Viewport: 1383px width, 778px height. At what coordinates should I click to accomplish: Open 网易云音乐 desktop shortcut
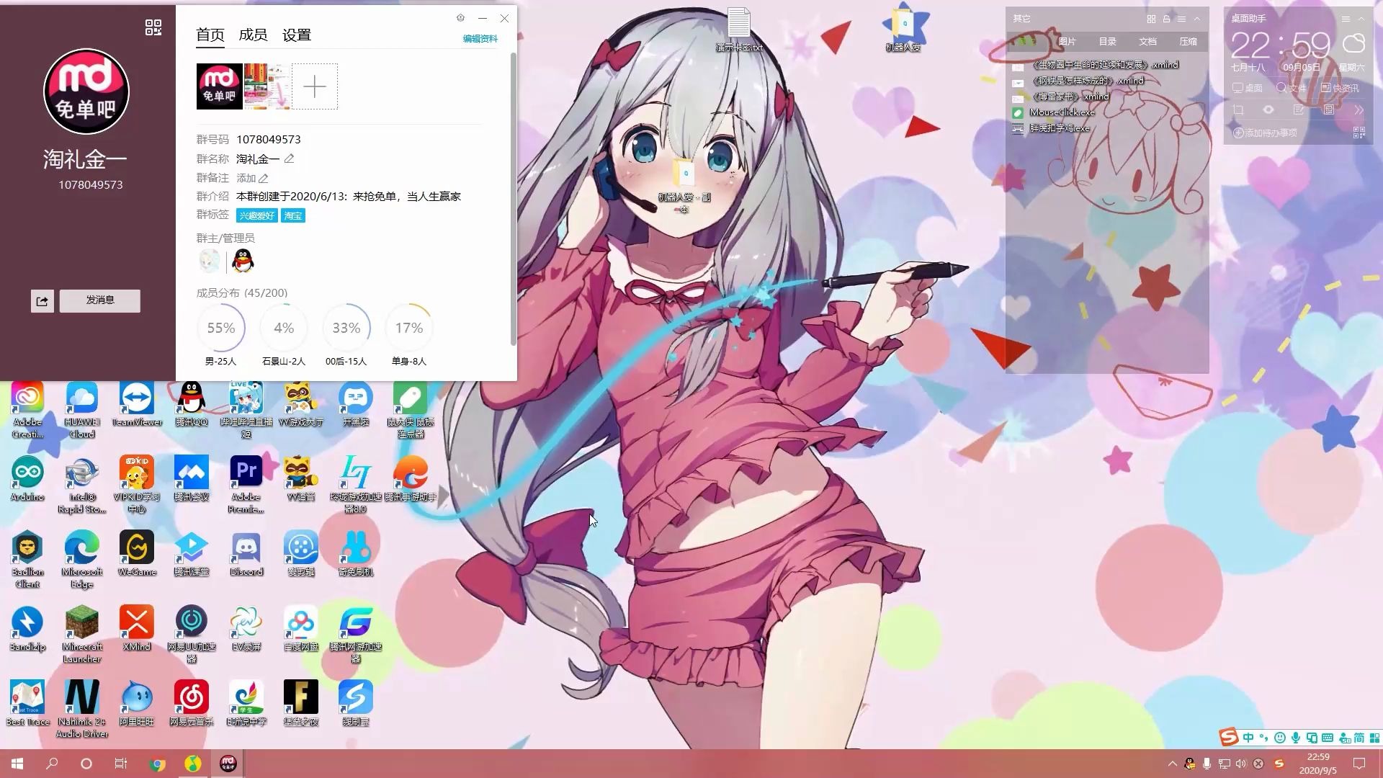[191, 703]
